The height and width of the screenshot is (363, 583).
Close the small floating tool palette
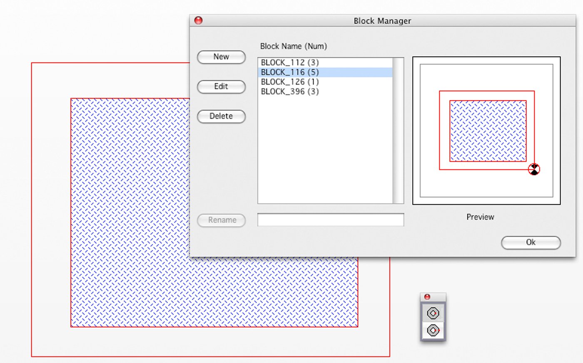pos(427,297)
